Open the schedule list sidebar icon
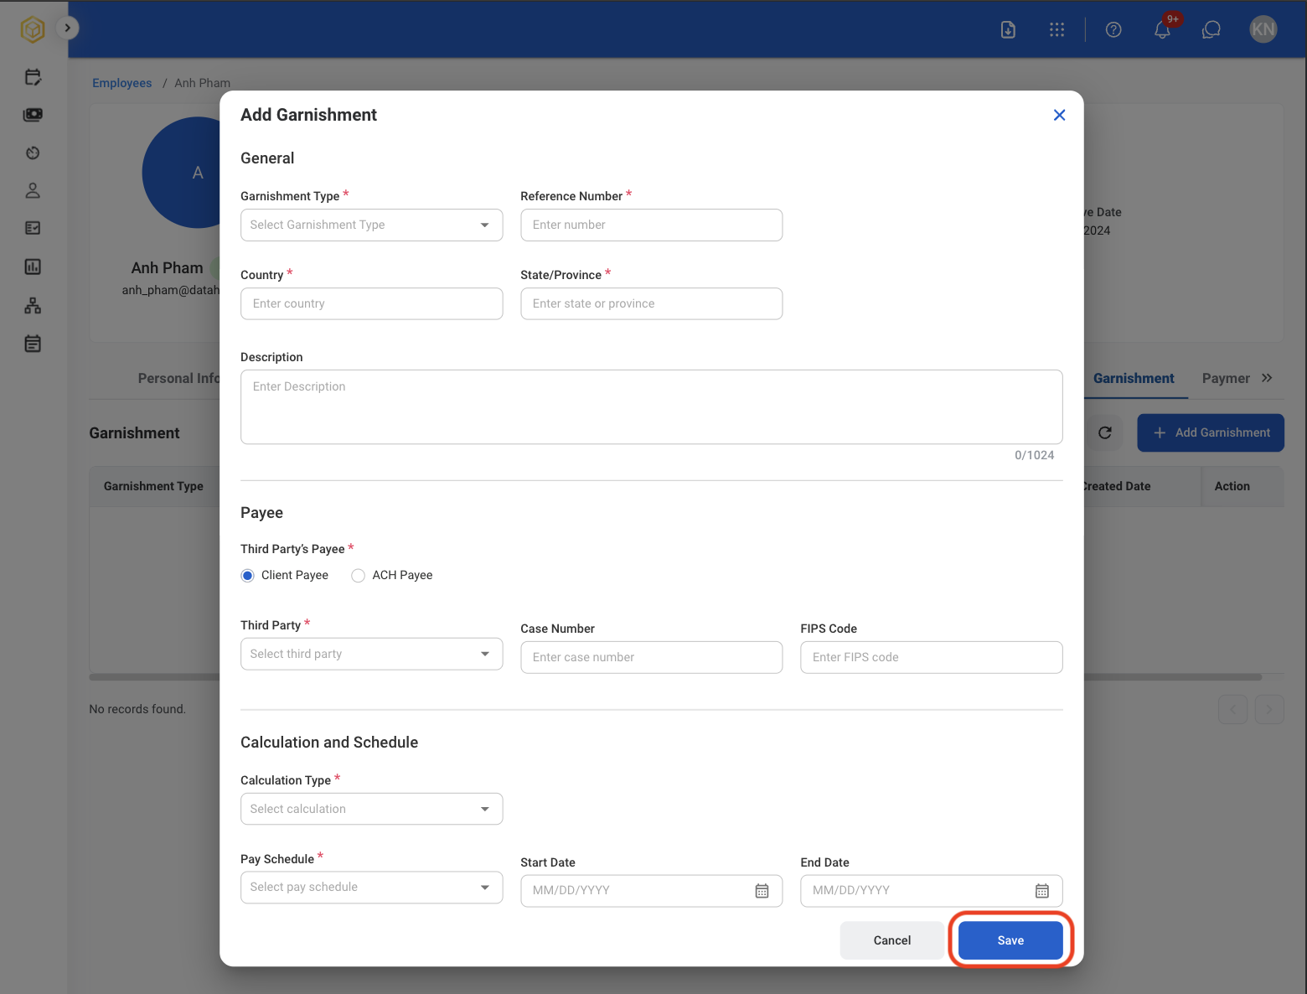The width and height of the screenshot is (1307, 994). click(33, 344)
